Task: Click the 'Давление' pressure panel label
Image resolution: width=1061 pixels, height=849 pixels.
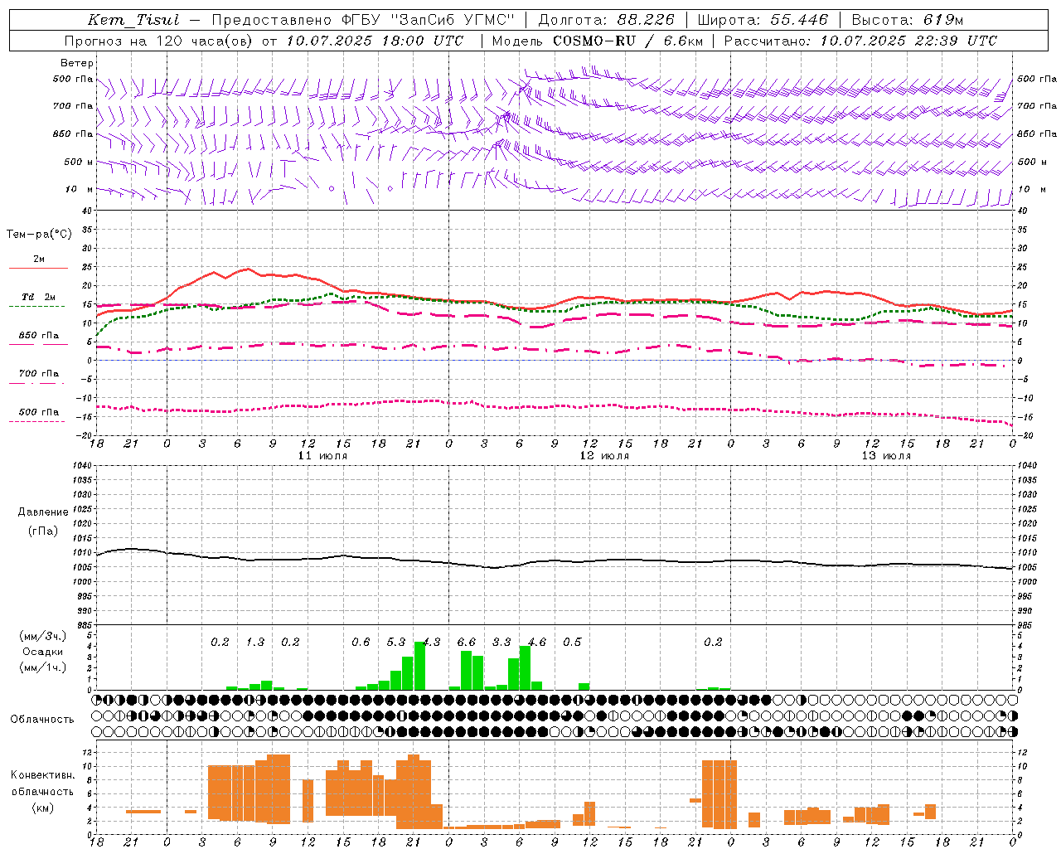Action: pos(43,512)
